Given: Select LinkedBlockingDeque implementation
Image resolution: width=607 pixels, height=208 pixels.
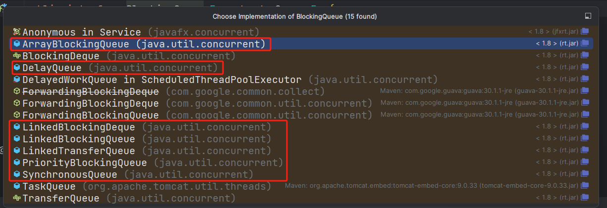Looking at the screenshot, I should point(79,127).
